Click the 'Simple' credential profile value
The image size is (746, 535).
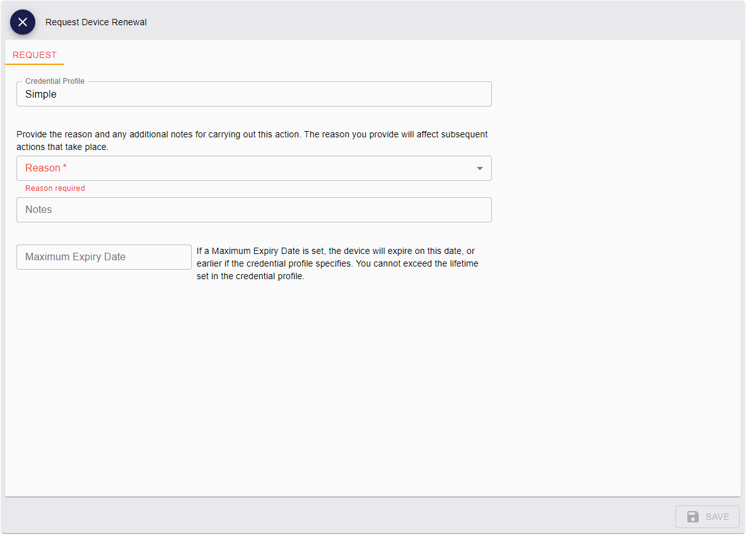click(x=41, y=95)
